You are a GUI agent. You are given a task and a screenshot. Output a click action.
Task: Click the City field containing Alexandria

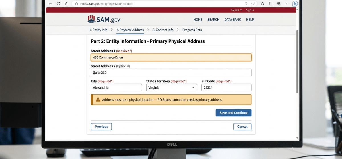(116, 87)
